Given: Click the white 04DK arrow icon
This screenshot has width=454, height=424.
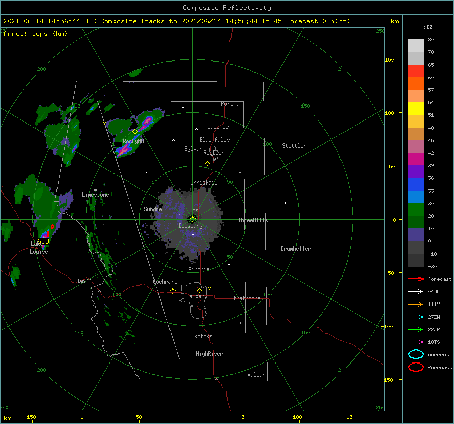Looking at the screenshot, I should point(416,292).
